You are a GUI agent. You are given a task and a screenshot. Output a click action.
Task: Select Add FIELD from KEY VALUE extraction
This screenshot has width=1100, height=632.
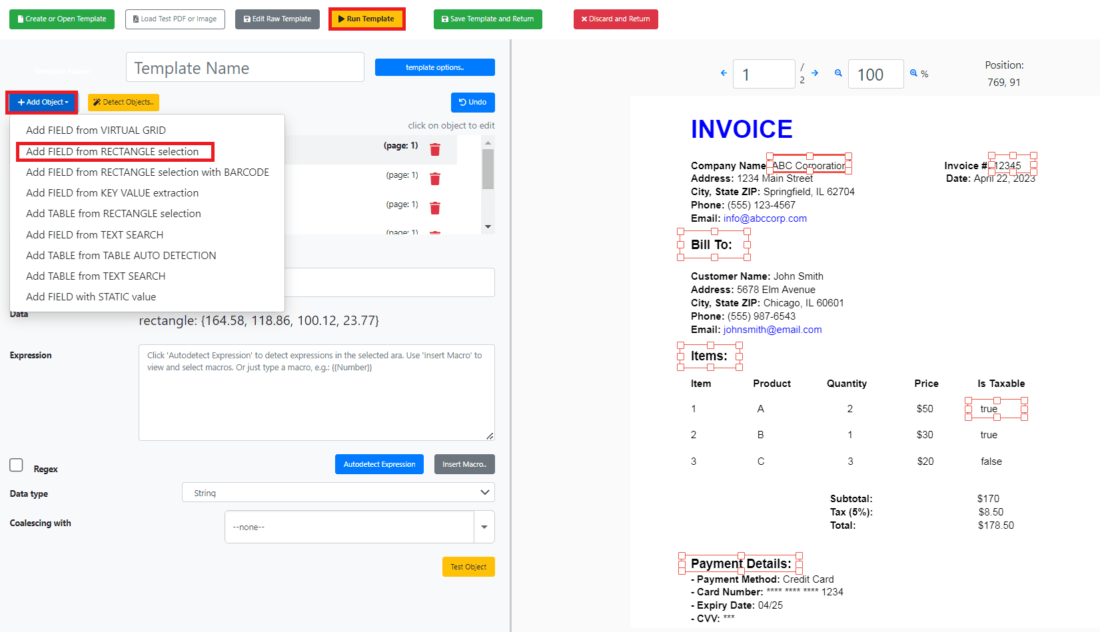tap(113, 193)
